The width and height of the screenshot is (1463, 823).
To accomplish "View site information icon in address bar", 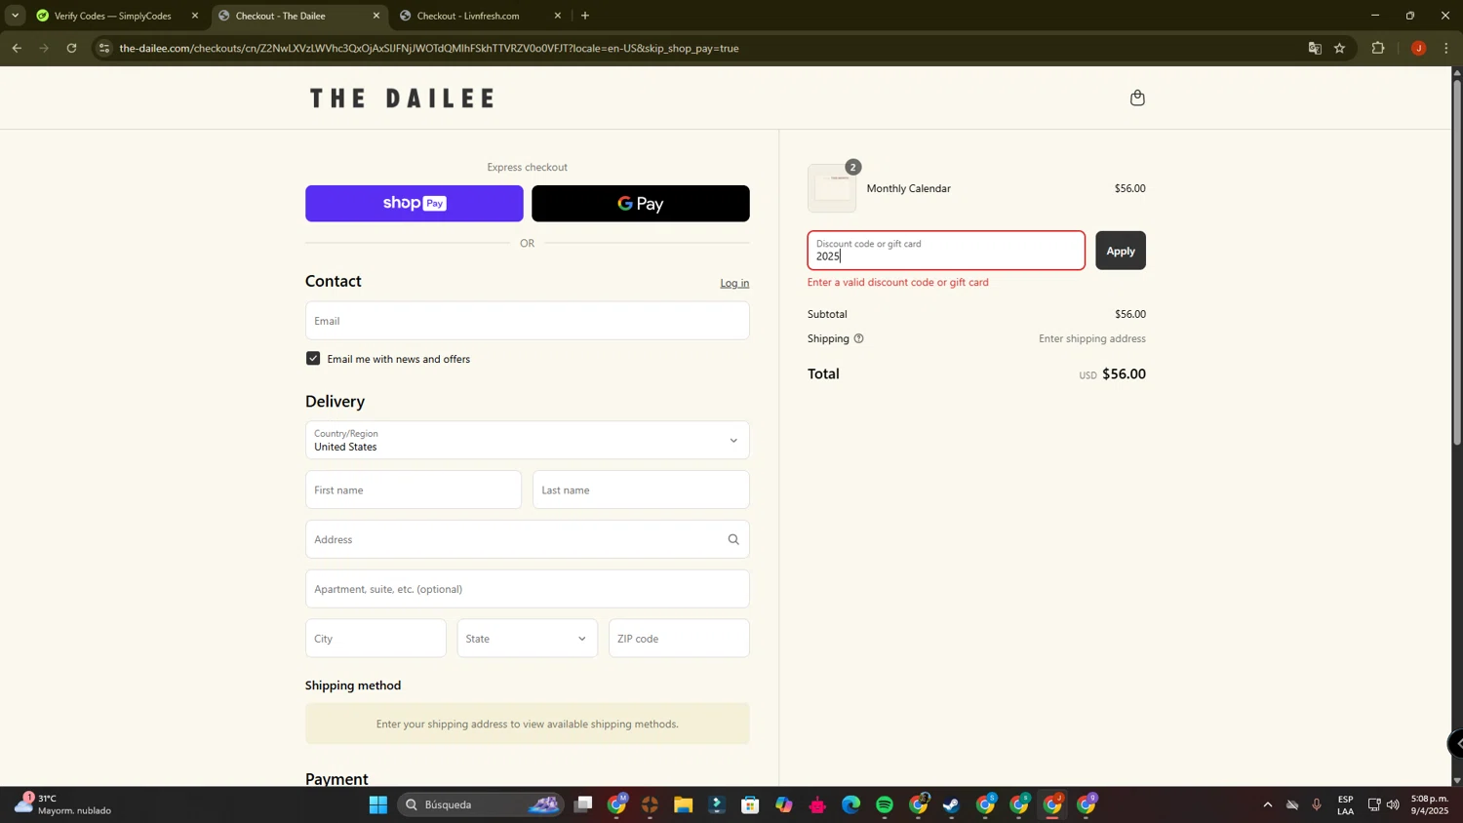I will 104,48.
